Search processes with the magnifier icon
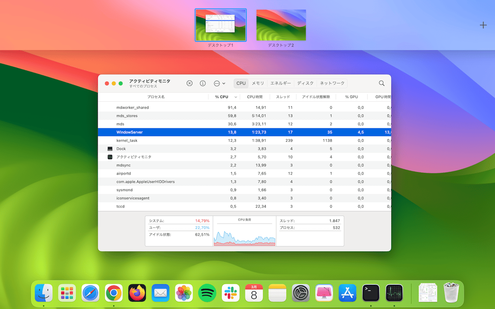495x309 pixels. (381, 83)
